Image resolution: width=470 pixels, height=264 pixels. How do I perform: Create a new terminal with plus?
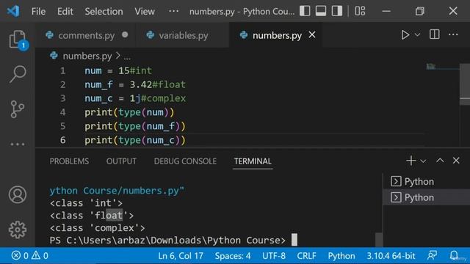point(411,161)
